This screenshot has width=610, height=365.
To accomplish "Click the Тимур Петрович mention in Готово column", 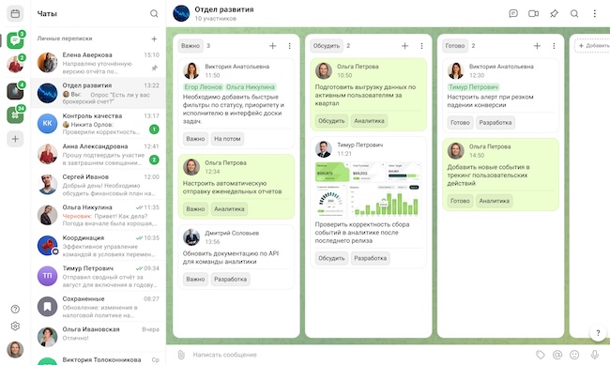I will point(473,87).
